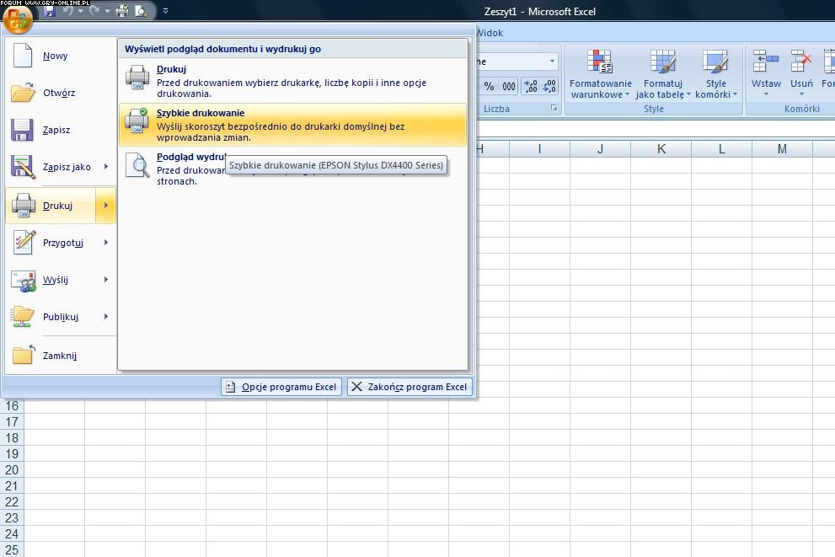Viewport: 835px width, 557px height.
Task: Click the Wstaw insert cells icon
Action: tap(766, 61)
